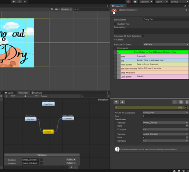Click the flowchart Scale slider handle
This screenshot has height=172, width=189.
[x=25, y=96]
